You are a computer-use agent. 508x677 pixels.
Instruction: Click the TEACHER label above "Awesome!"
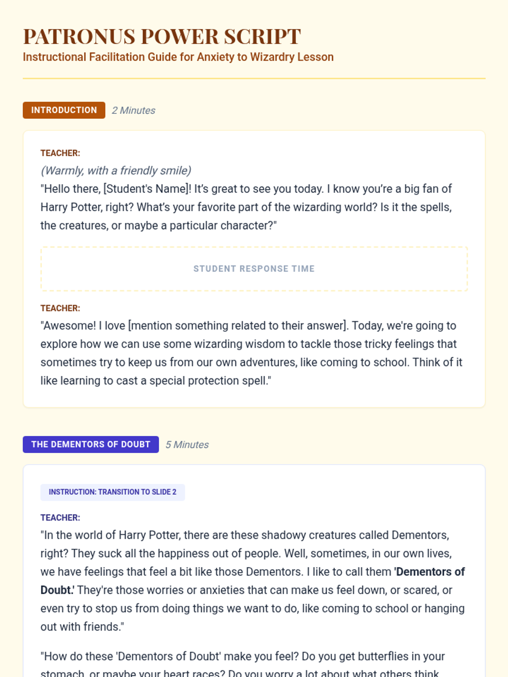(x=60, y=308)
